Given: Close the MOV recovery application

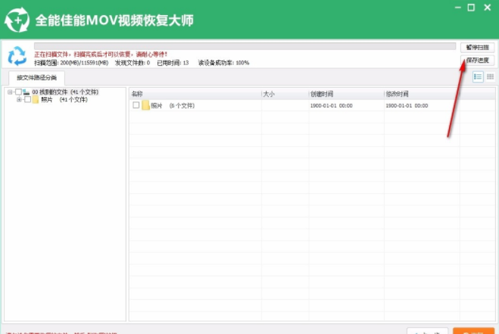Looking at the screenshot, I should pyautogui.click(x=487, y=8).
